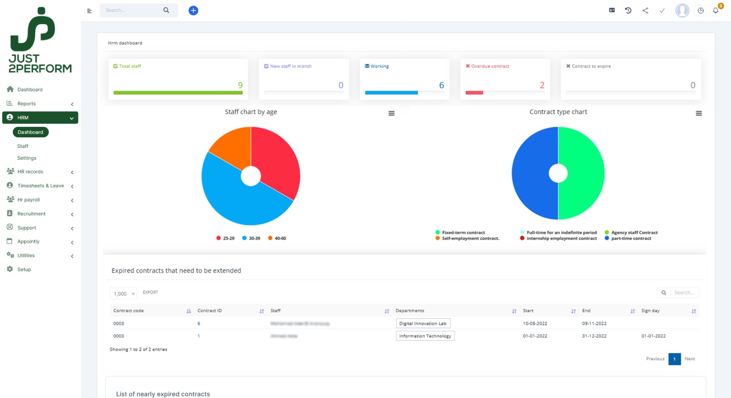This screenshot has height=398, width=731.
Task: Select page 1 in pagination
Action: (674, 359)
